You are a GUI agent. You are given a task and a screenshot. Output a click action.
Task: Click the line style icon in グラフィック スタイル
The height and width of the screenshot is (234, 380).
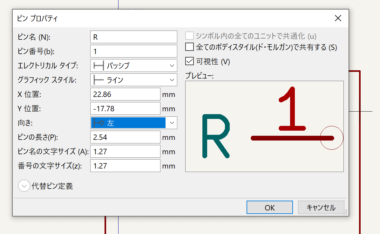click(x=98, y=80)
